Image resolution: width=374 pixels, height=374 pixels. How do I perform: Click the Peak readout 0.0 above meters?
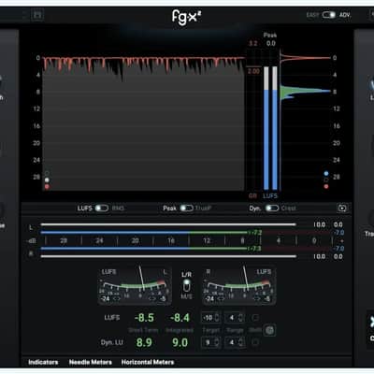click(271, 43)
